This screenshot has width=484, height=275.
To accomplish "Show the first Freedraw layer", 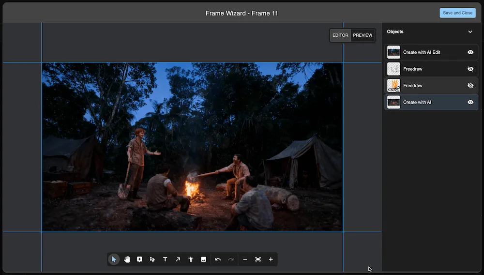I will click(470, 69).
